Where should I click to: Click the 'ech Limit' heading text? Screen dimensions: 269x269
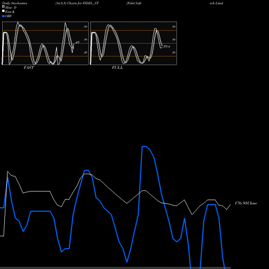[216, 3]
